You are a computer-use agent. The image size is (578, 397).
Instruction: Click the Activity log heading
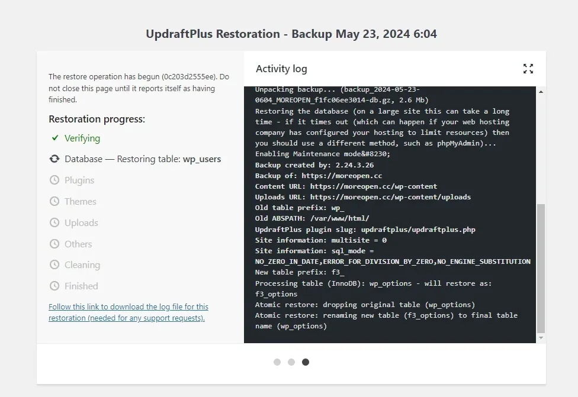click(281, 69)
